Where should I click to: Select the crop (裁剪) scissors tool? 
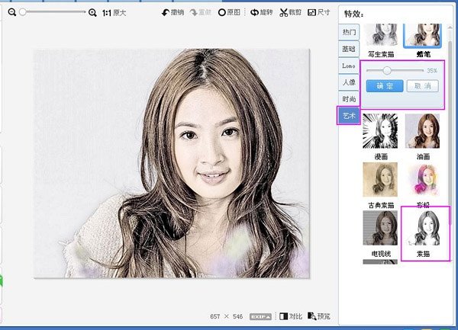(284, 13)
